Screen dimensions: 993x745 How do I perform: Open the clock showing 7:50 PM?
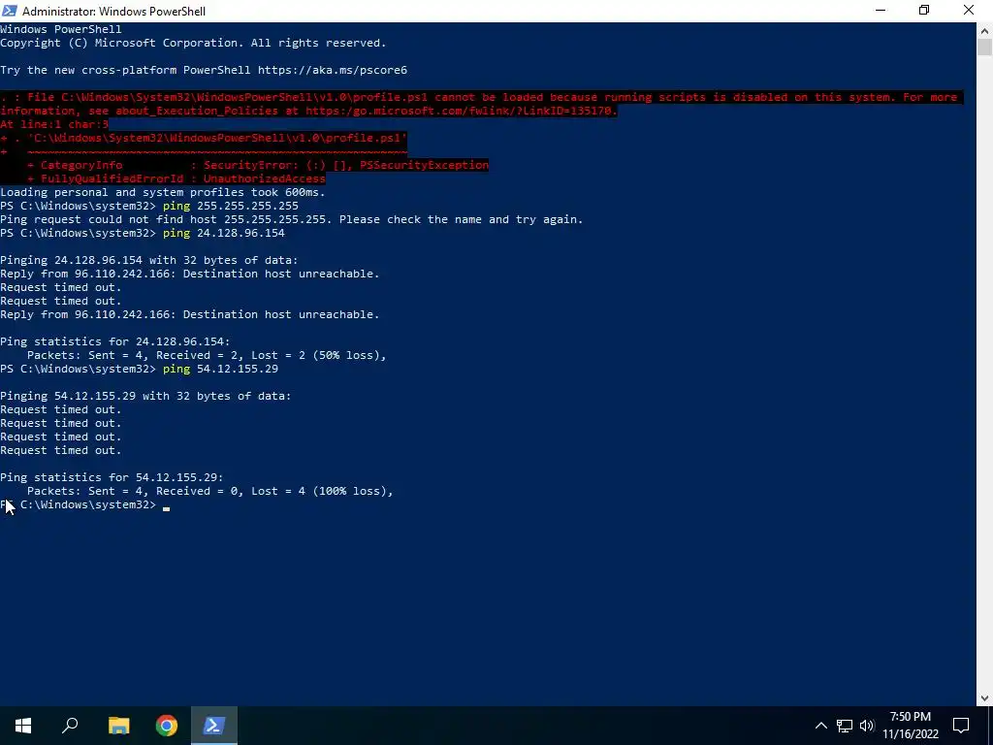911,726
